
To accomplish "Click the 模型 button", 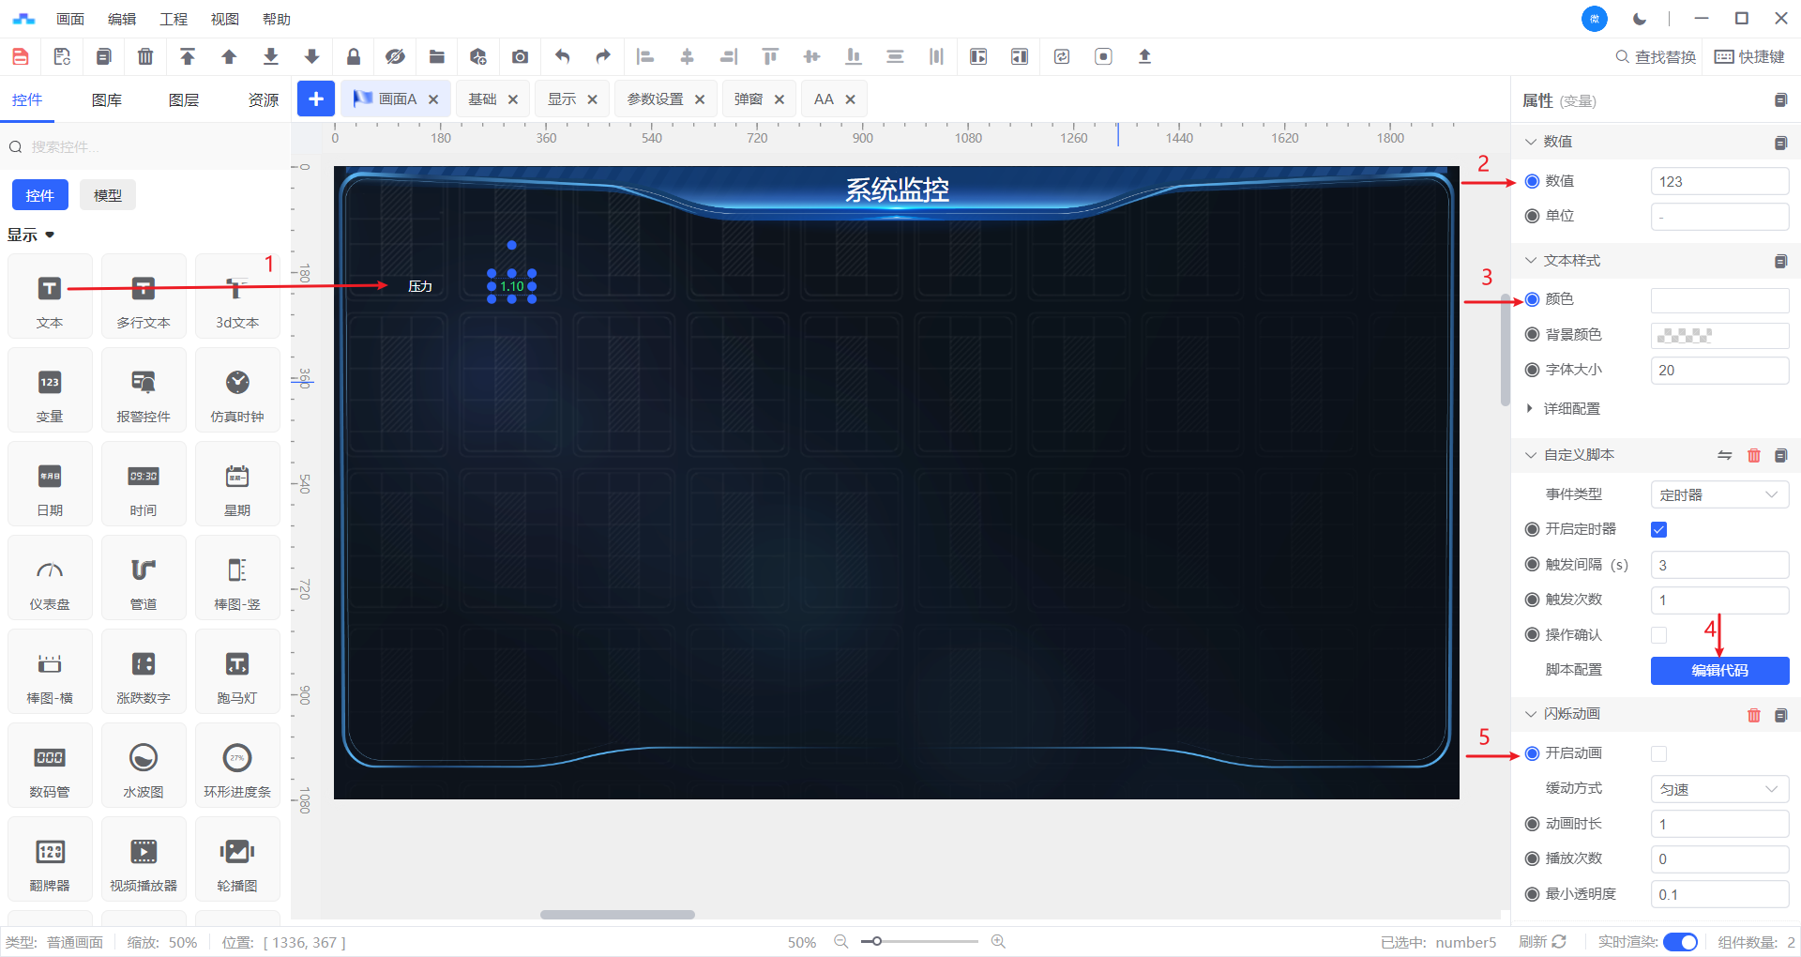I will coord(108,195).
